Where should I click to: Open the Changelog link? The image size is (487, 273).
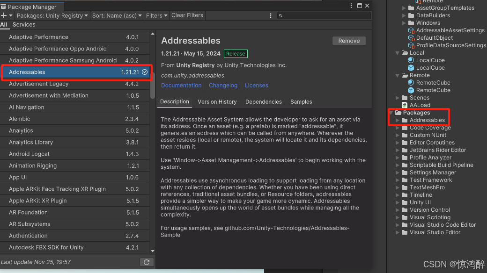pyautogui.click(x=223, y=85)
